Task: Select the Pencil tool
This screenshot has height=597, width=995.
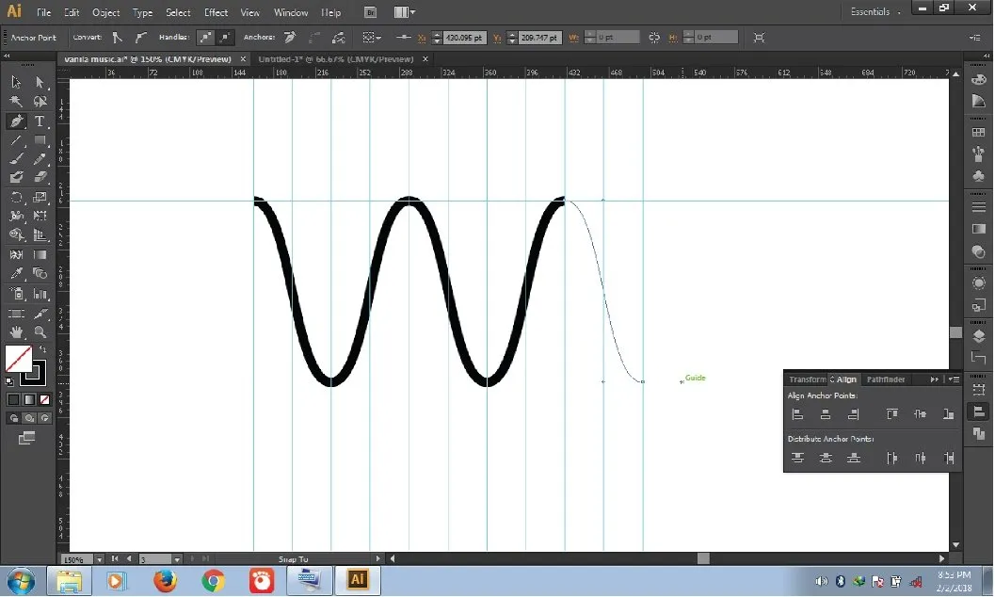Action: (x=40, y=158)
